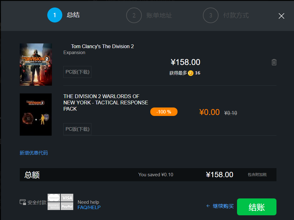Click the total ¥158.00 amount
294x220 pixels.
pyautogui.click(x=219, y=175)
